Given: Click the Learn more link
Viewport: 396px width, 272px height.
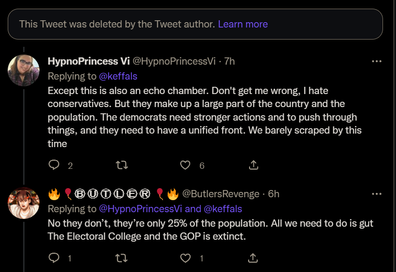Looking at the screenshot, I should (243, 24).
